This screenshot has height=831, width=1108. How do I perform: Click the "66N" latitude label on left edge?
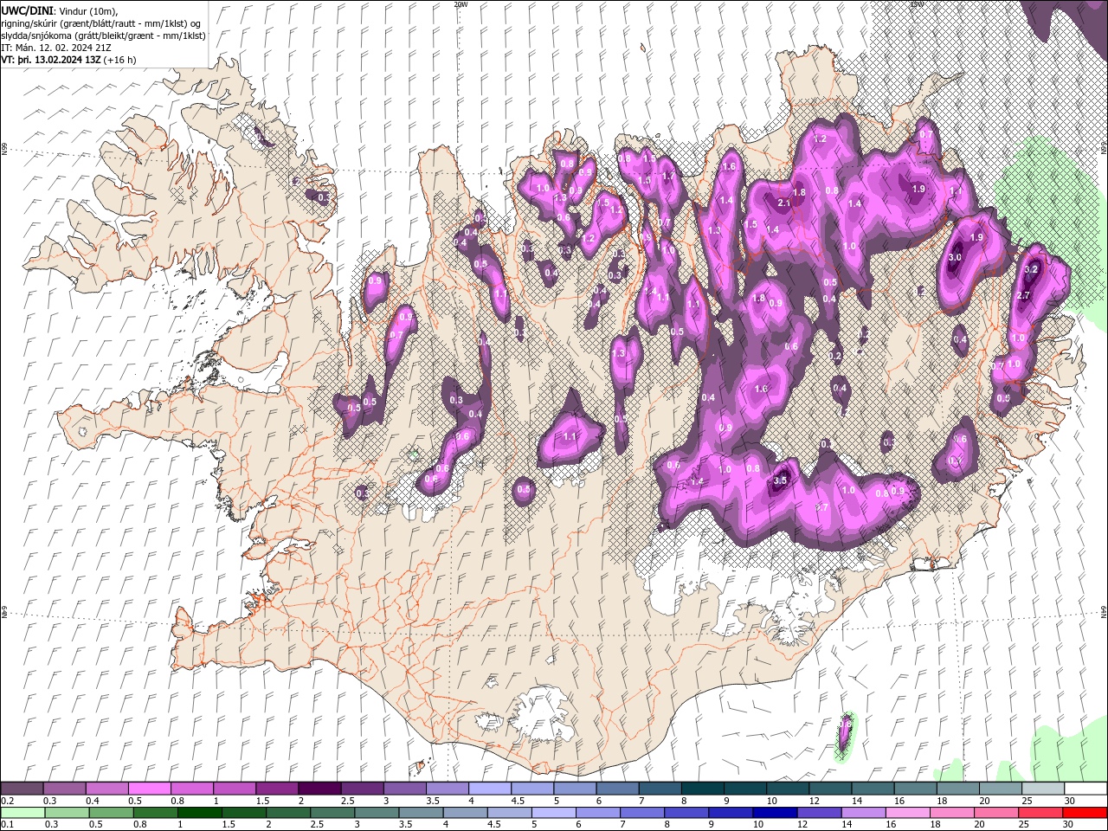tap(4, 149)
